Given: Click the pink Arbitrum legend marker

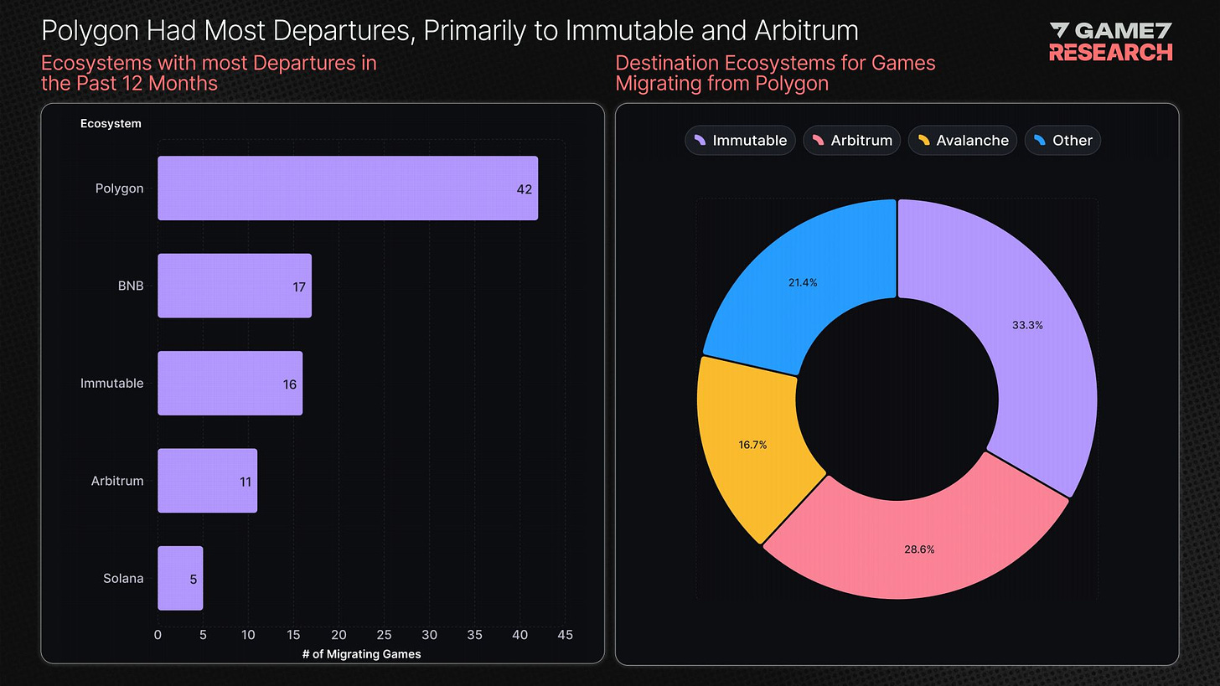Looking at the screenshot, I should tap(817, 140).
